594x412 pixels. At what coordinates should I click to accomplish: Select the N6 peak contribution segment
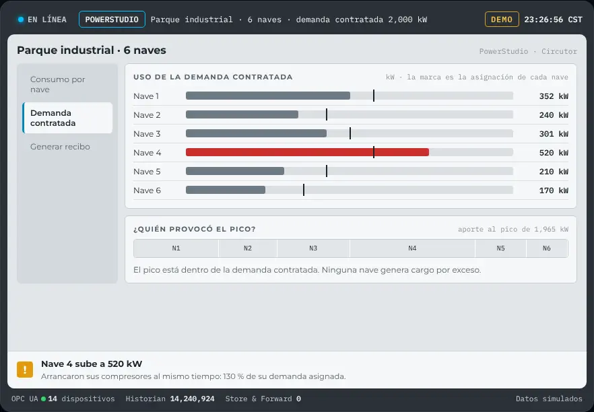[547, 248]
